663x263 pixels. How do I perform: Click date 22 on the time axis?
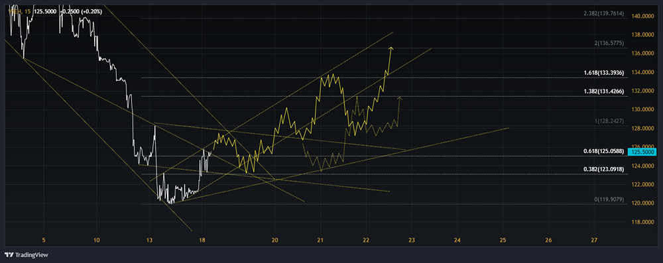point(366,240)
